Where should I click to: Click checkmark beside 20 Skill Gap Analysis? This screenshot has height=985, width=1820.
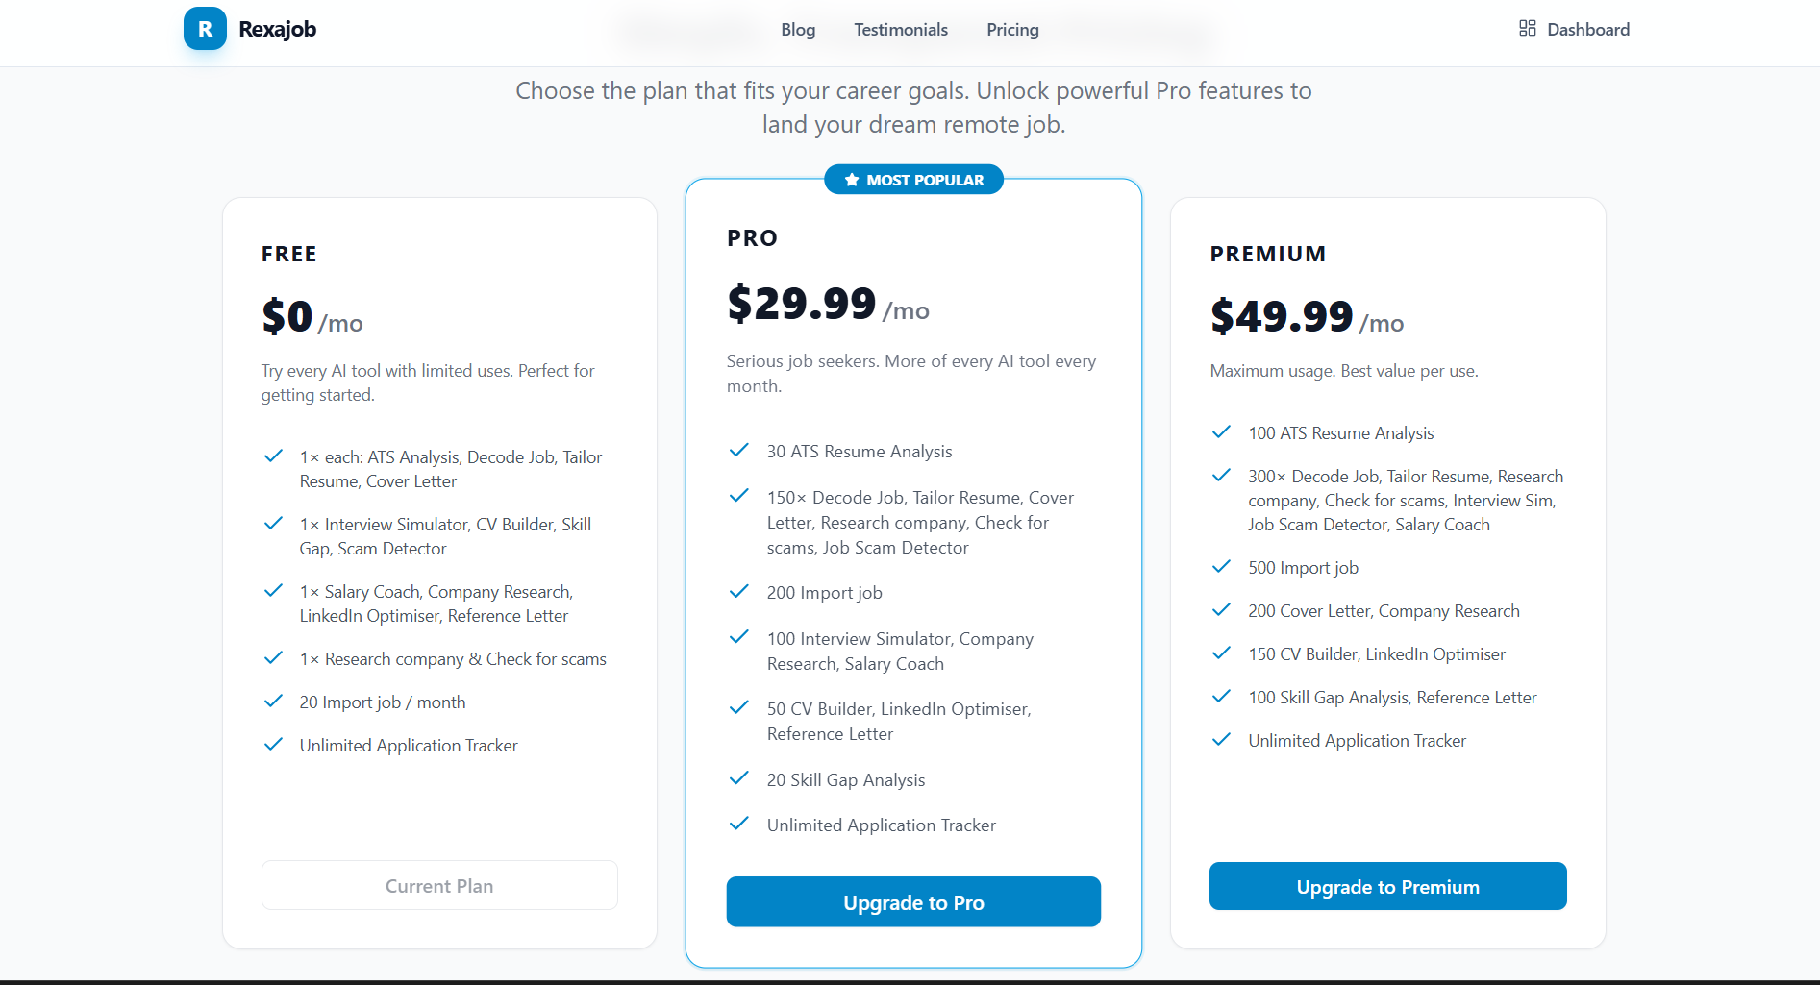(738, 779)
